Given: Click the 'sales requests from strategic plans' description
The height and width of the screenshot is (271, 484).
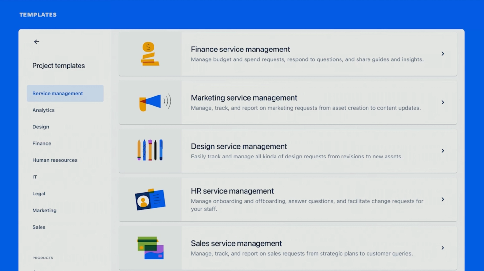Looking at the screenshot, I should (x=302, y=254).
